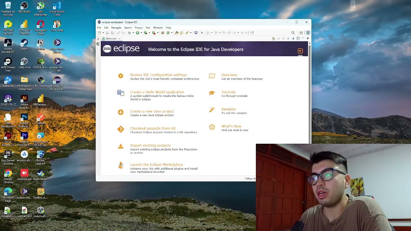This screenshot has height=231, width=411.
Task: Click the Unity Hub desktop shortcut
Action: click(24, 63)
